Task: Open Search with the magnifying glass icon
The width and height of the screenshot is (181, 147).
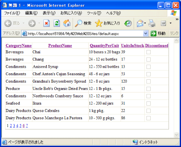Action: click(x=78, y=23)
